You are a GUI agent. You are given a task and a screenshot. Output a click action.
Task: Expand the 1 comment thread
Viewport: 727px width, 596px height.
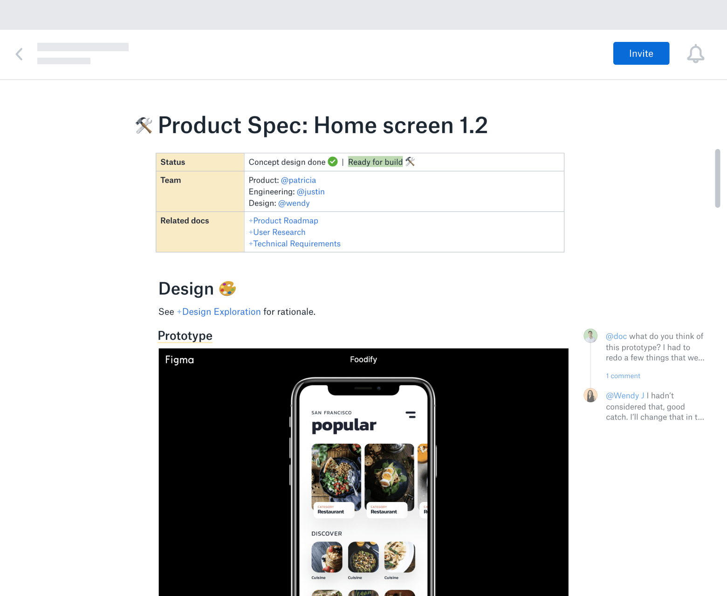(x=623, y=376)
